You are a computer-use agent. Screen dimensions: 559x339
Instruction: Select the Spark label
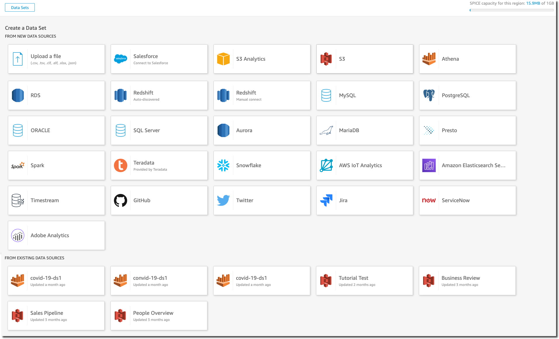coord(37,165)
